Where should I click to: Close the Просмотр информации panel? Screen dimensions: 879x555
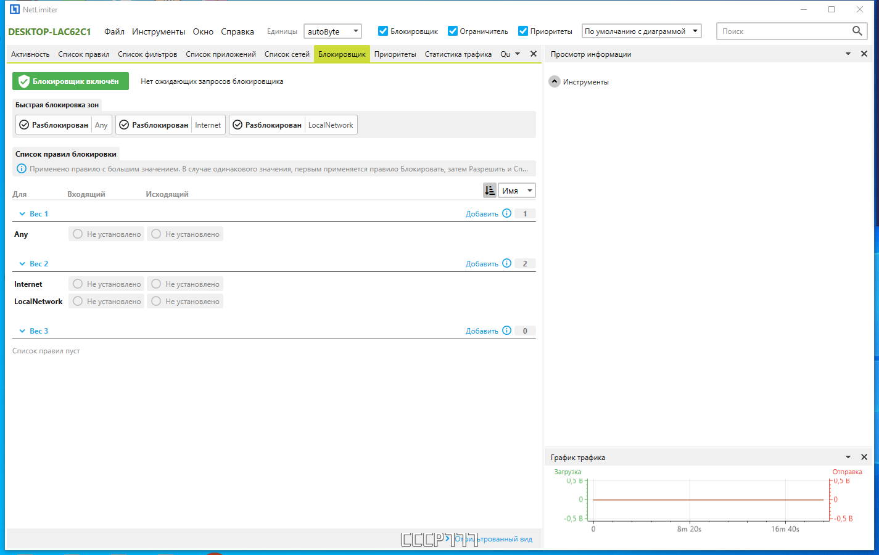tap(864, 54)
